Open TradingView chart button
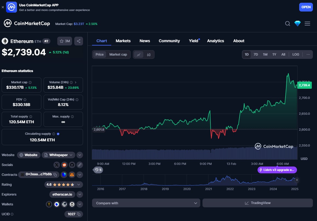The image size is (317, 221). (x=258, y=203)
